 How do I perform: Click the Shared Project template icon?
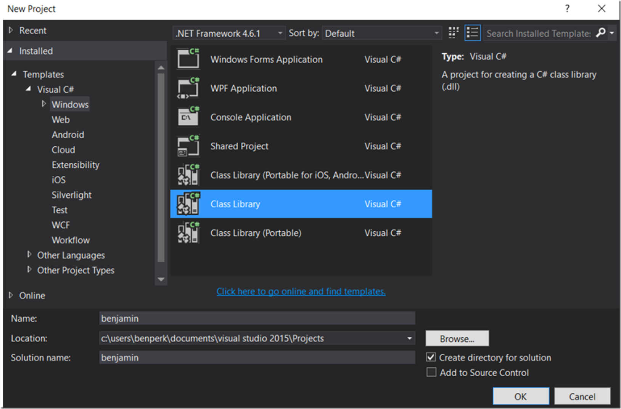(189, 146)
